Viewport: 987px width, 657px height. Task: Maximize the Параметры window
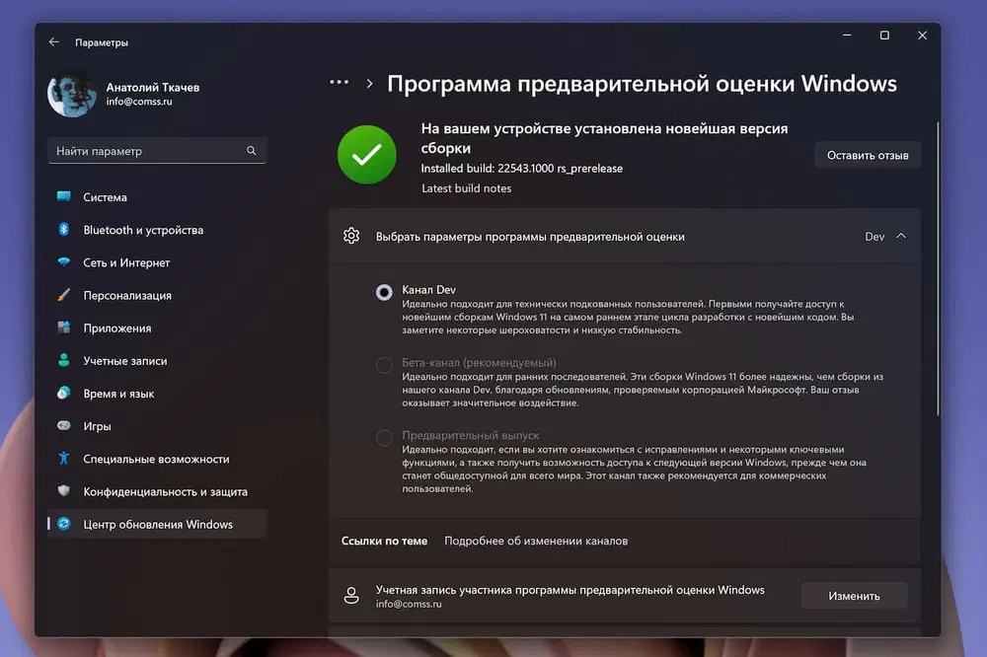click(884, 36)
